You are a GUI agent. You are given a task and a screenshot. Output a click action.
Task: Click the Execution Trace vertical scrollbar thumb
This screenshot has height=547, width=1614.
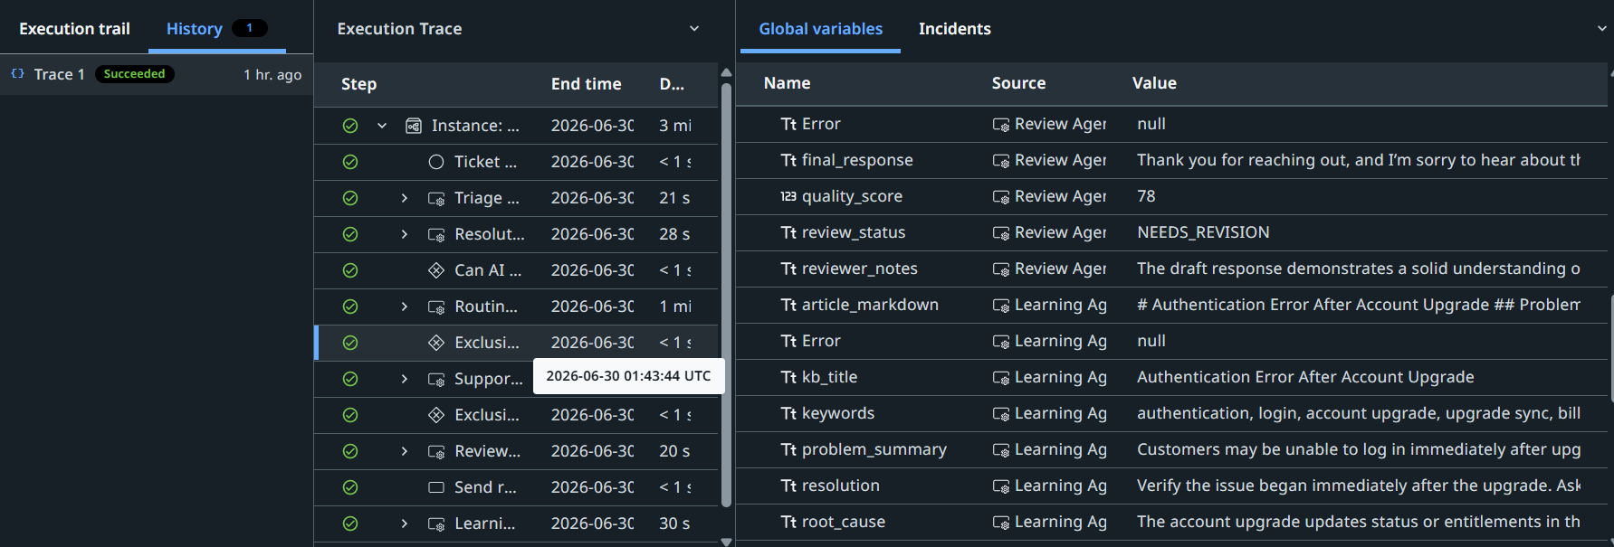point(726,295)
